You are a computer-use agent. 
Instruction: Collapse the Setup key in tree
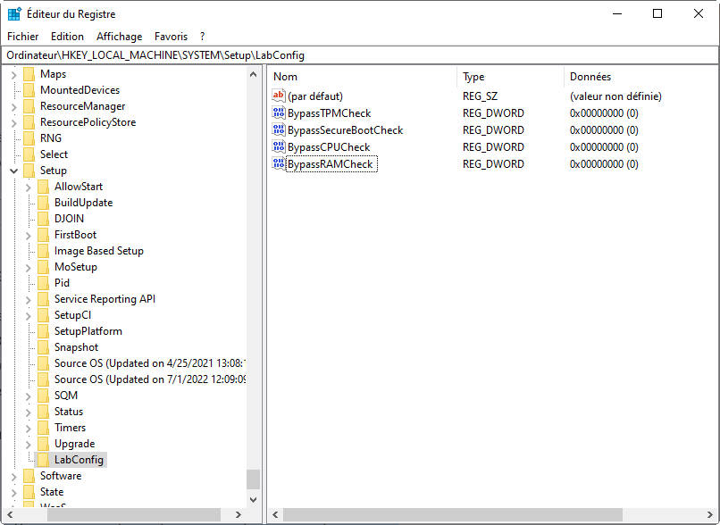tap(14, 171)
